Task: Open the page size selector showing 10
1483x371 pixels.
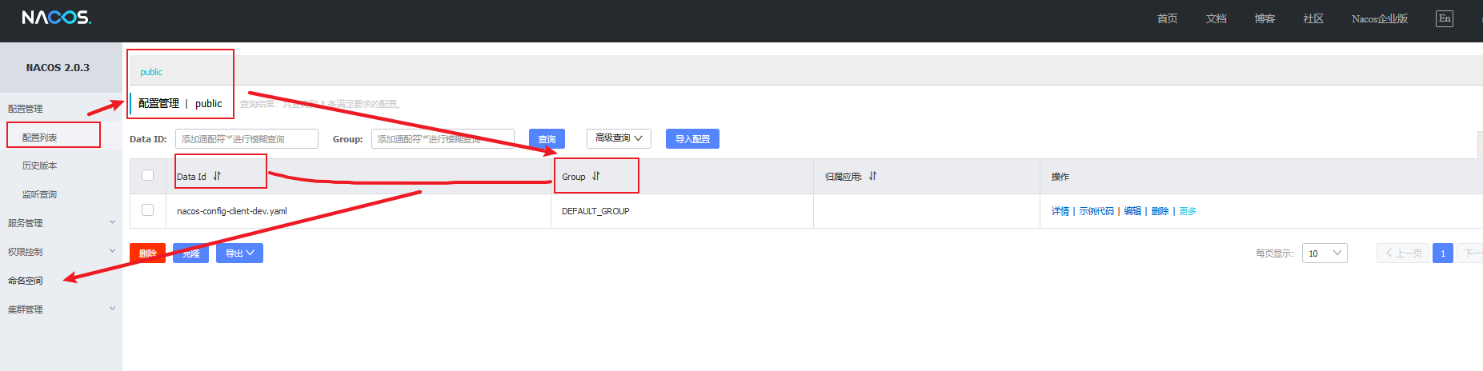Action: [x=1324, y=253]
